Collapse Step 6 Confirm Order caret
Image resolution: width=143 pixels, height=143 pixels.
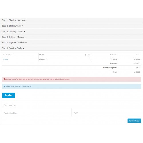[23, 48]
